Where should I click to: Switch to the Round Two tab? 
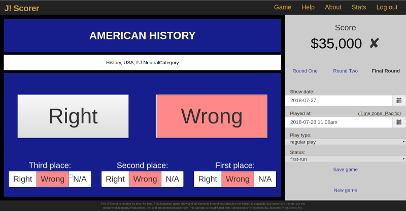(345, 71)
